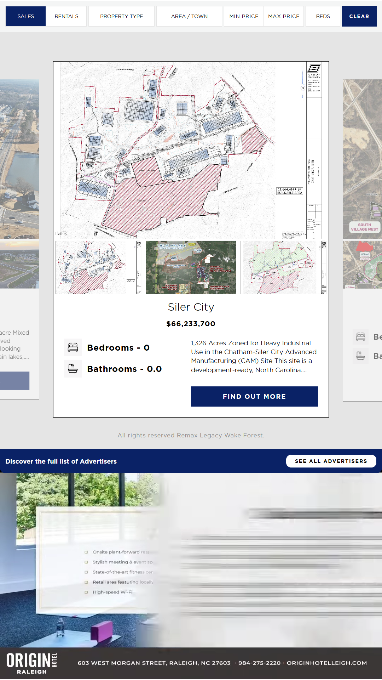This screenshot has height=680, width=382.
Task: Expand the Beds filter
Action: [x=323, y=16]
